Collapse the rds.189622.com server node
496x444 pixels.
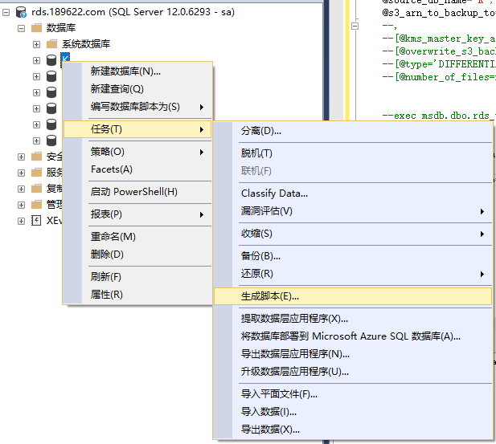6,13
